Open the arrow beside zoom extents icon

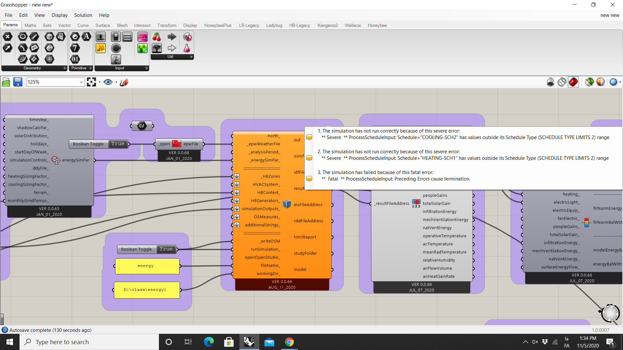99,82
